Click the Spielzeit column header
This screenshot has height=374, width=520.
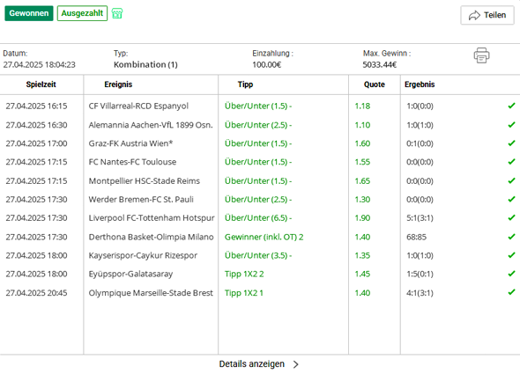(x=41, y=84)
